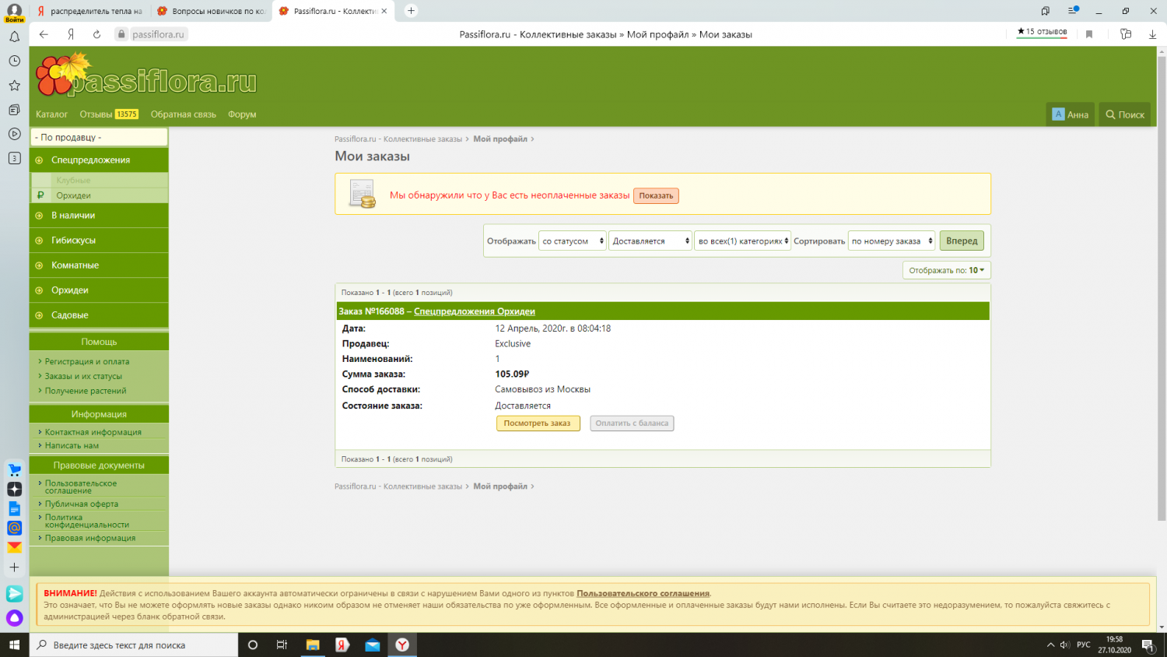Open the browser downloads icon
This screenshot has height=657, width=1167.
(1152, 34)
